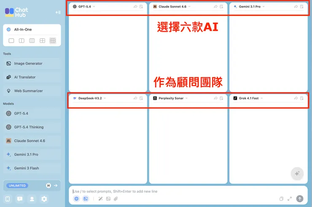
Task: Share Grok 4.1 Fast panel conversation
Action: pyautogui.click(x=296, y=98)
